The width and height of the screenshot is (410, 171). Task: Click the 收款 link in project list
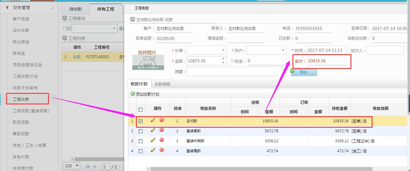click(x=77, y=57)
